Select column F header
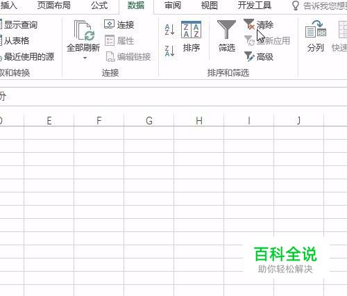Viewport: 347px width, 296px height. tap(99, 121)
